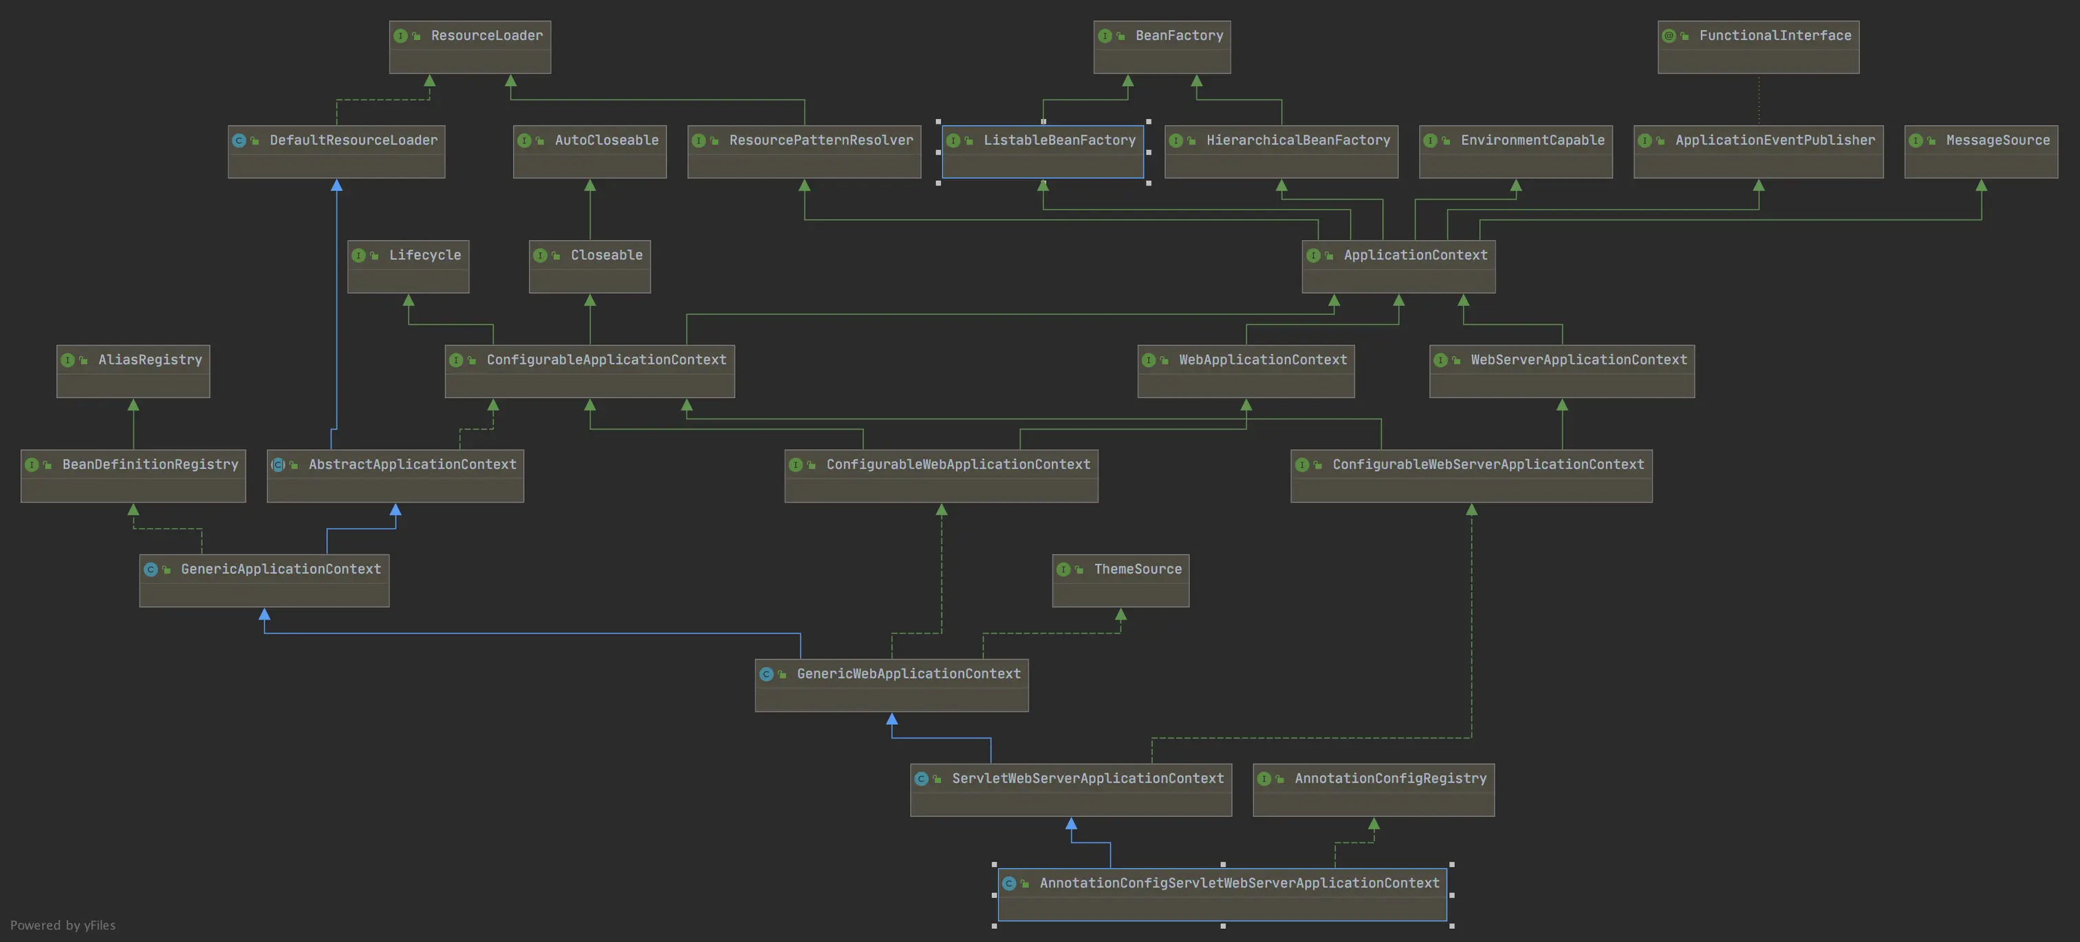
Task: Click the class icon on ServletWebServerApplicationContext node
Action: 921,779
